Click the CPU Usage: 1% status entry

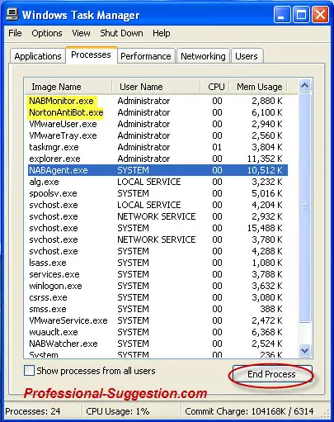click(x=118, y=411)
